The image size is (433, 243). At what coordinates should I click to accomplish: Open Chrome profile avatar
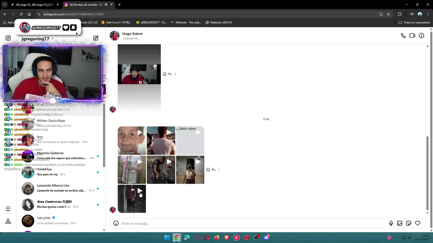(420, 14)
